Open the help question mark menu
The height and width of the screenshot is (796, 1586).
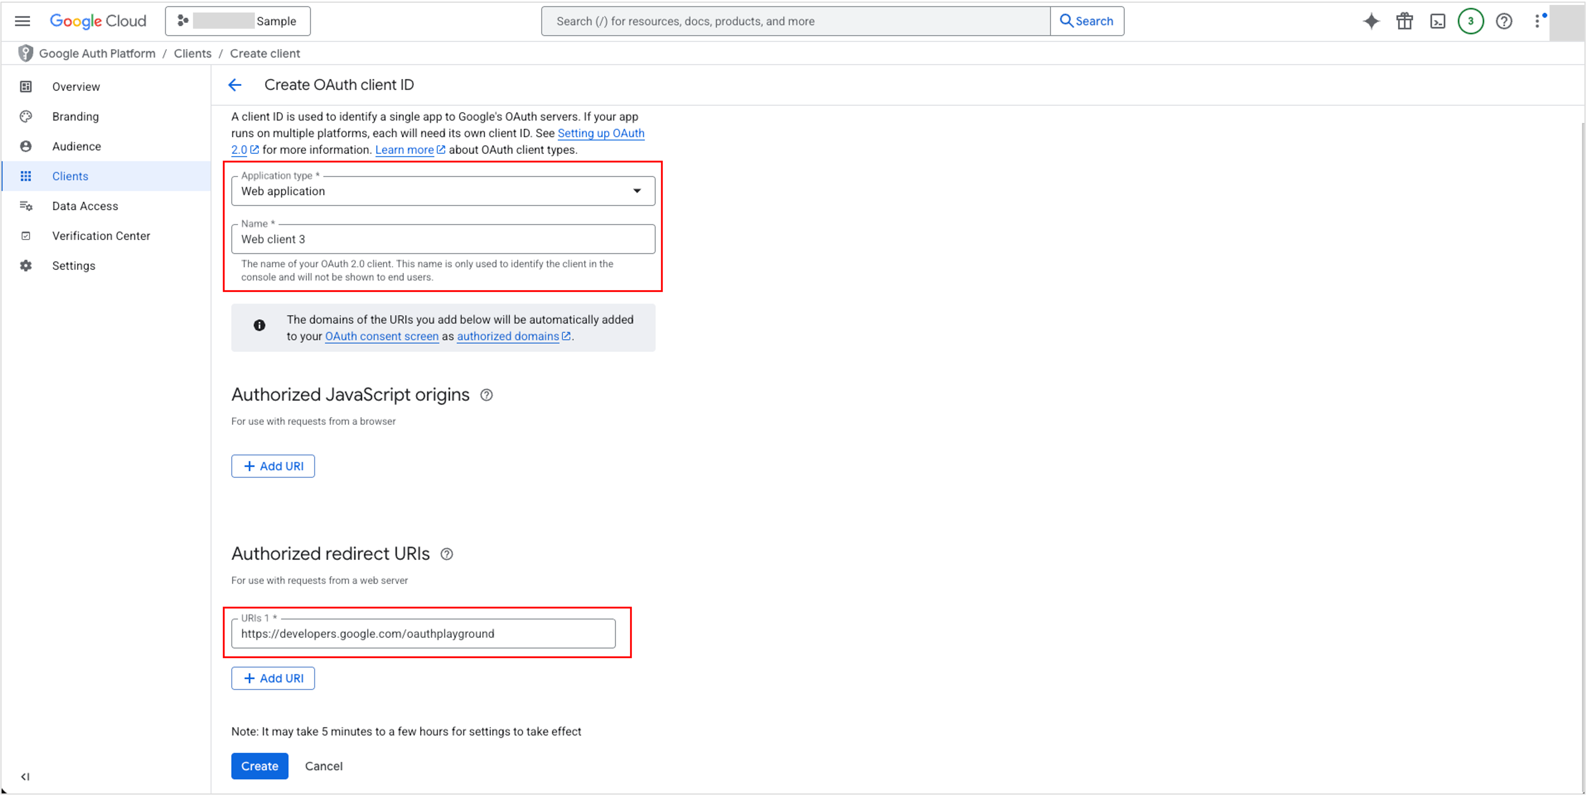[1504, 22]
